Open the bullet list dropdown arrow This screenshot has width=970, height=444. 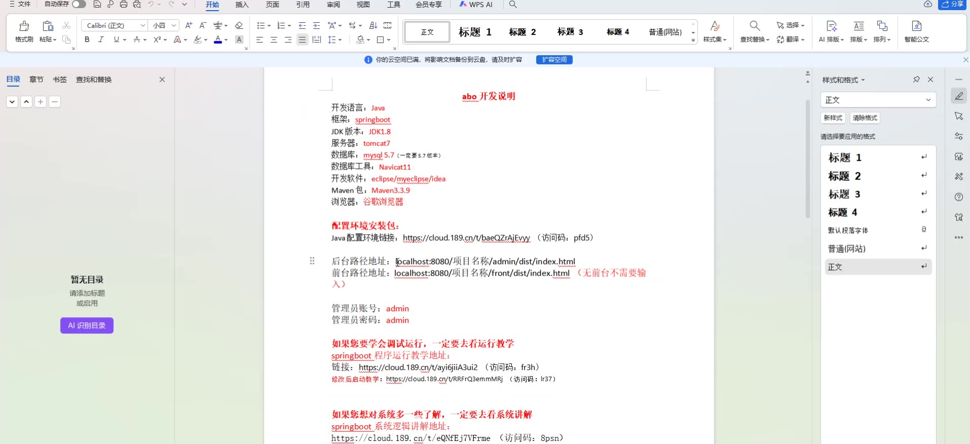269,26
